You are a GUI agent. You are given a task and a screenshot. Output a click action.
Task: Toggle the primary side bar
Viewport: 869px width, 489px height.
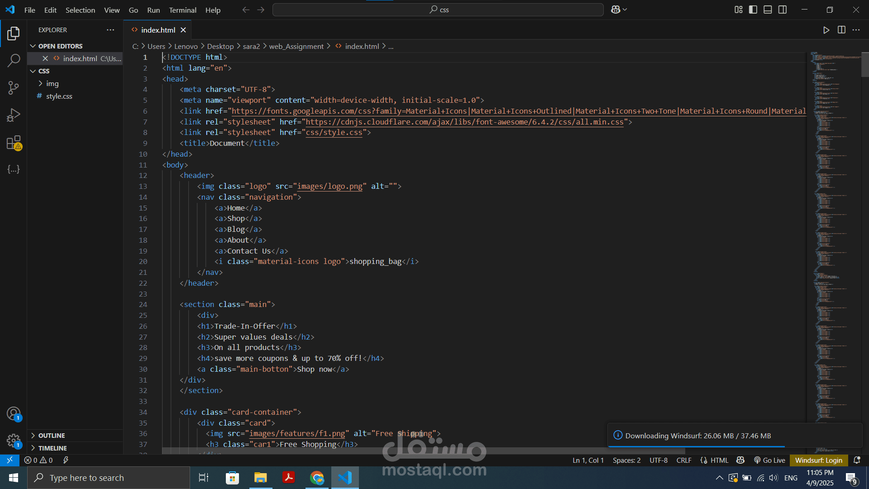(x=753, y=10)
